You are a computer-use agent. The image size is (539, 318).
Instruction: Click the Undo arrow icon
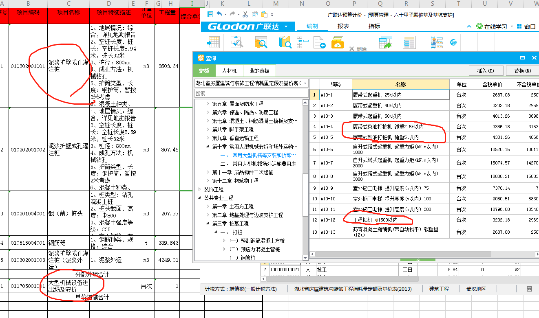[x=219, y=14]
